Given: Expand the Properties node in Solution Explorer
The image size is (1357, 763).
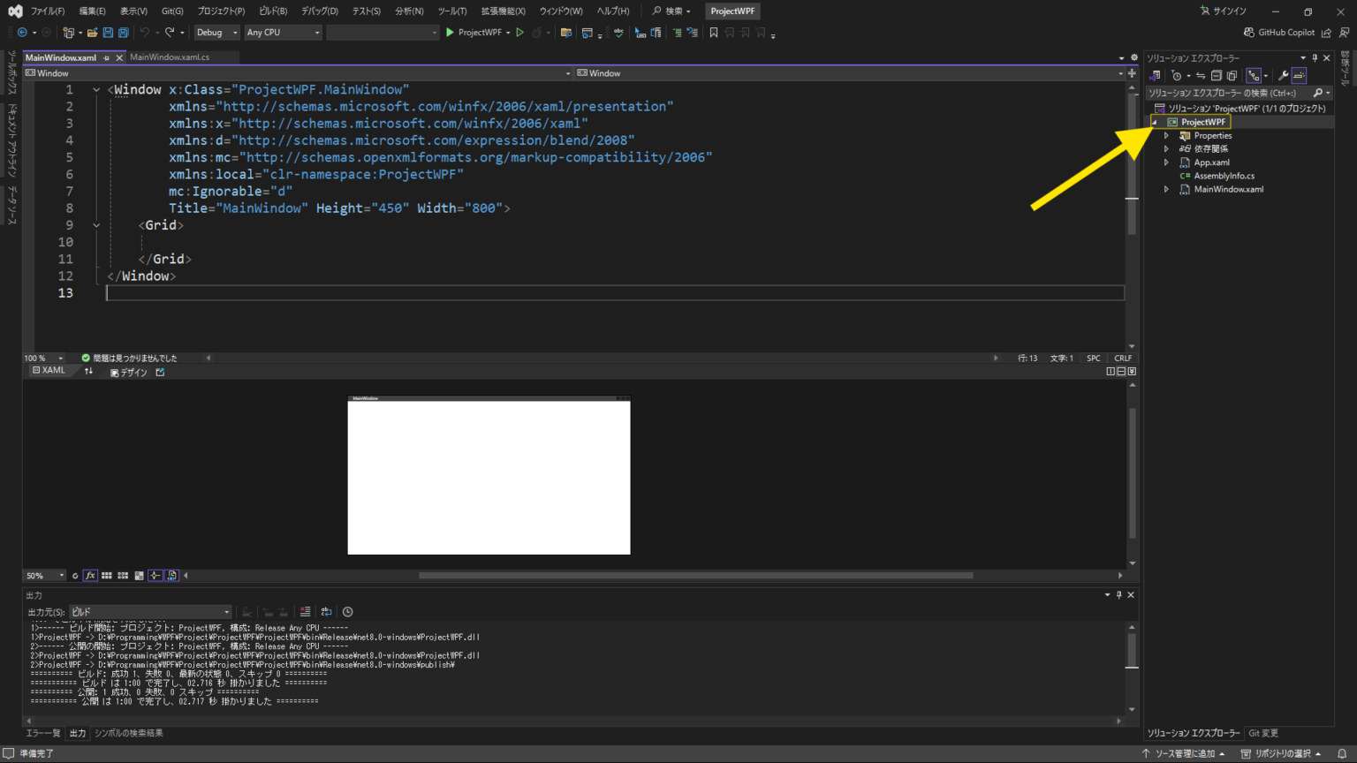Looking at the screenshot, I should [1166, 135].
